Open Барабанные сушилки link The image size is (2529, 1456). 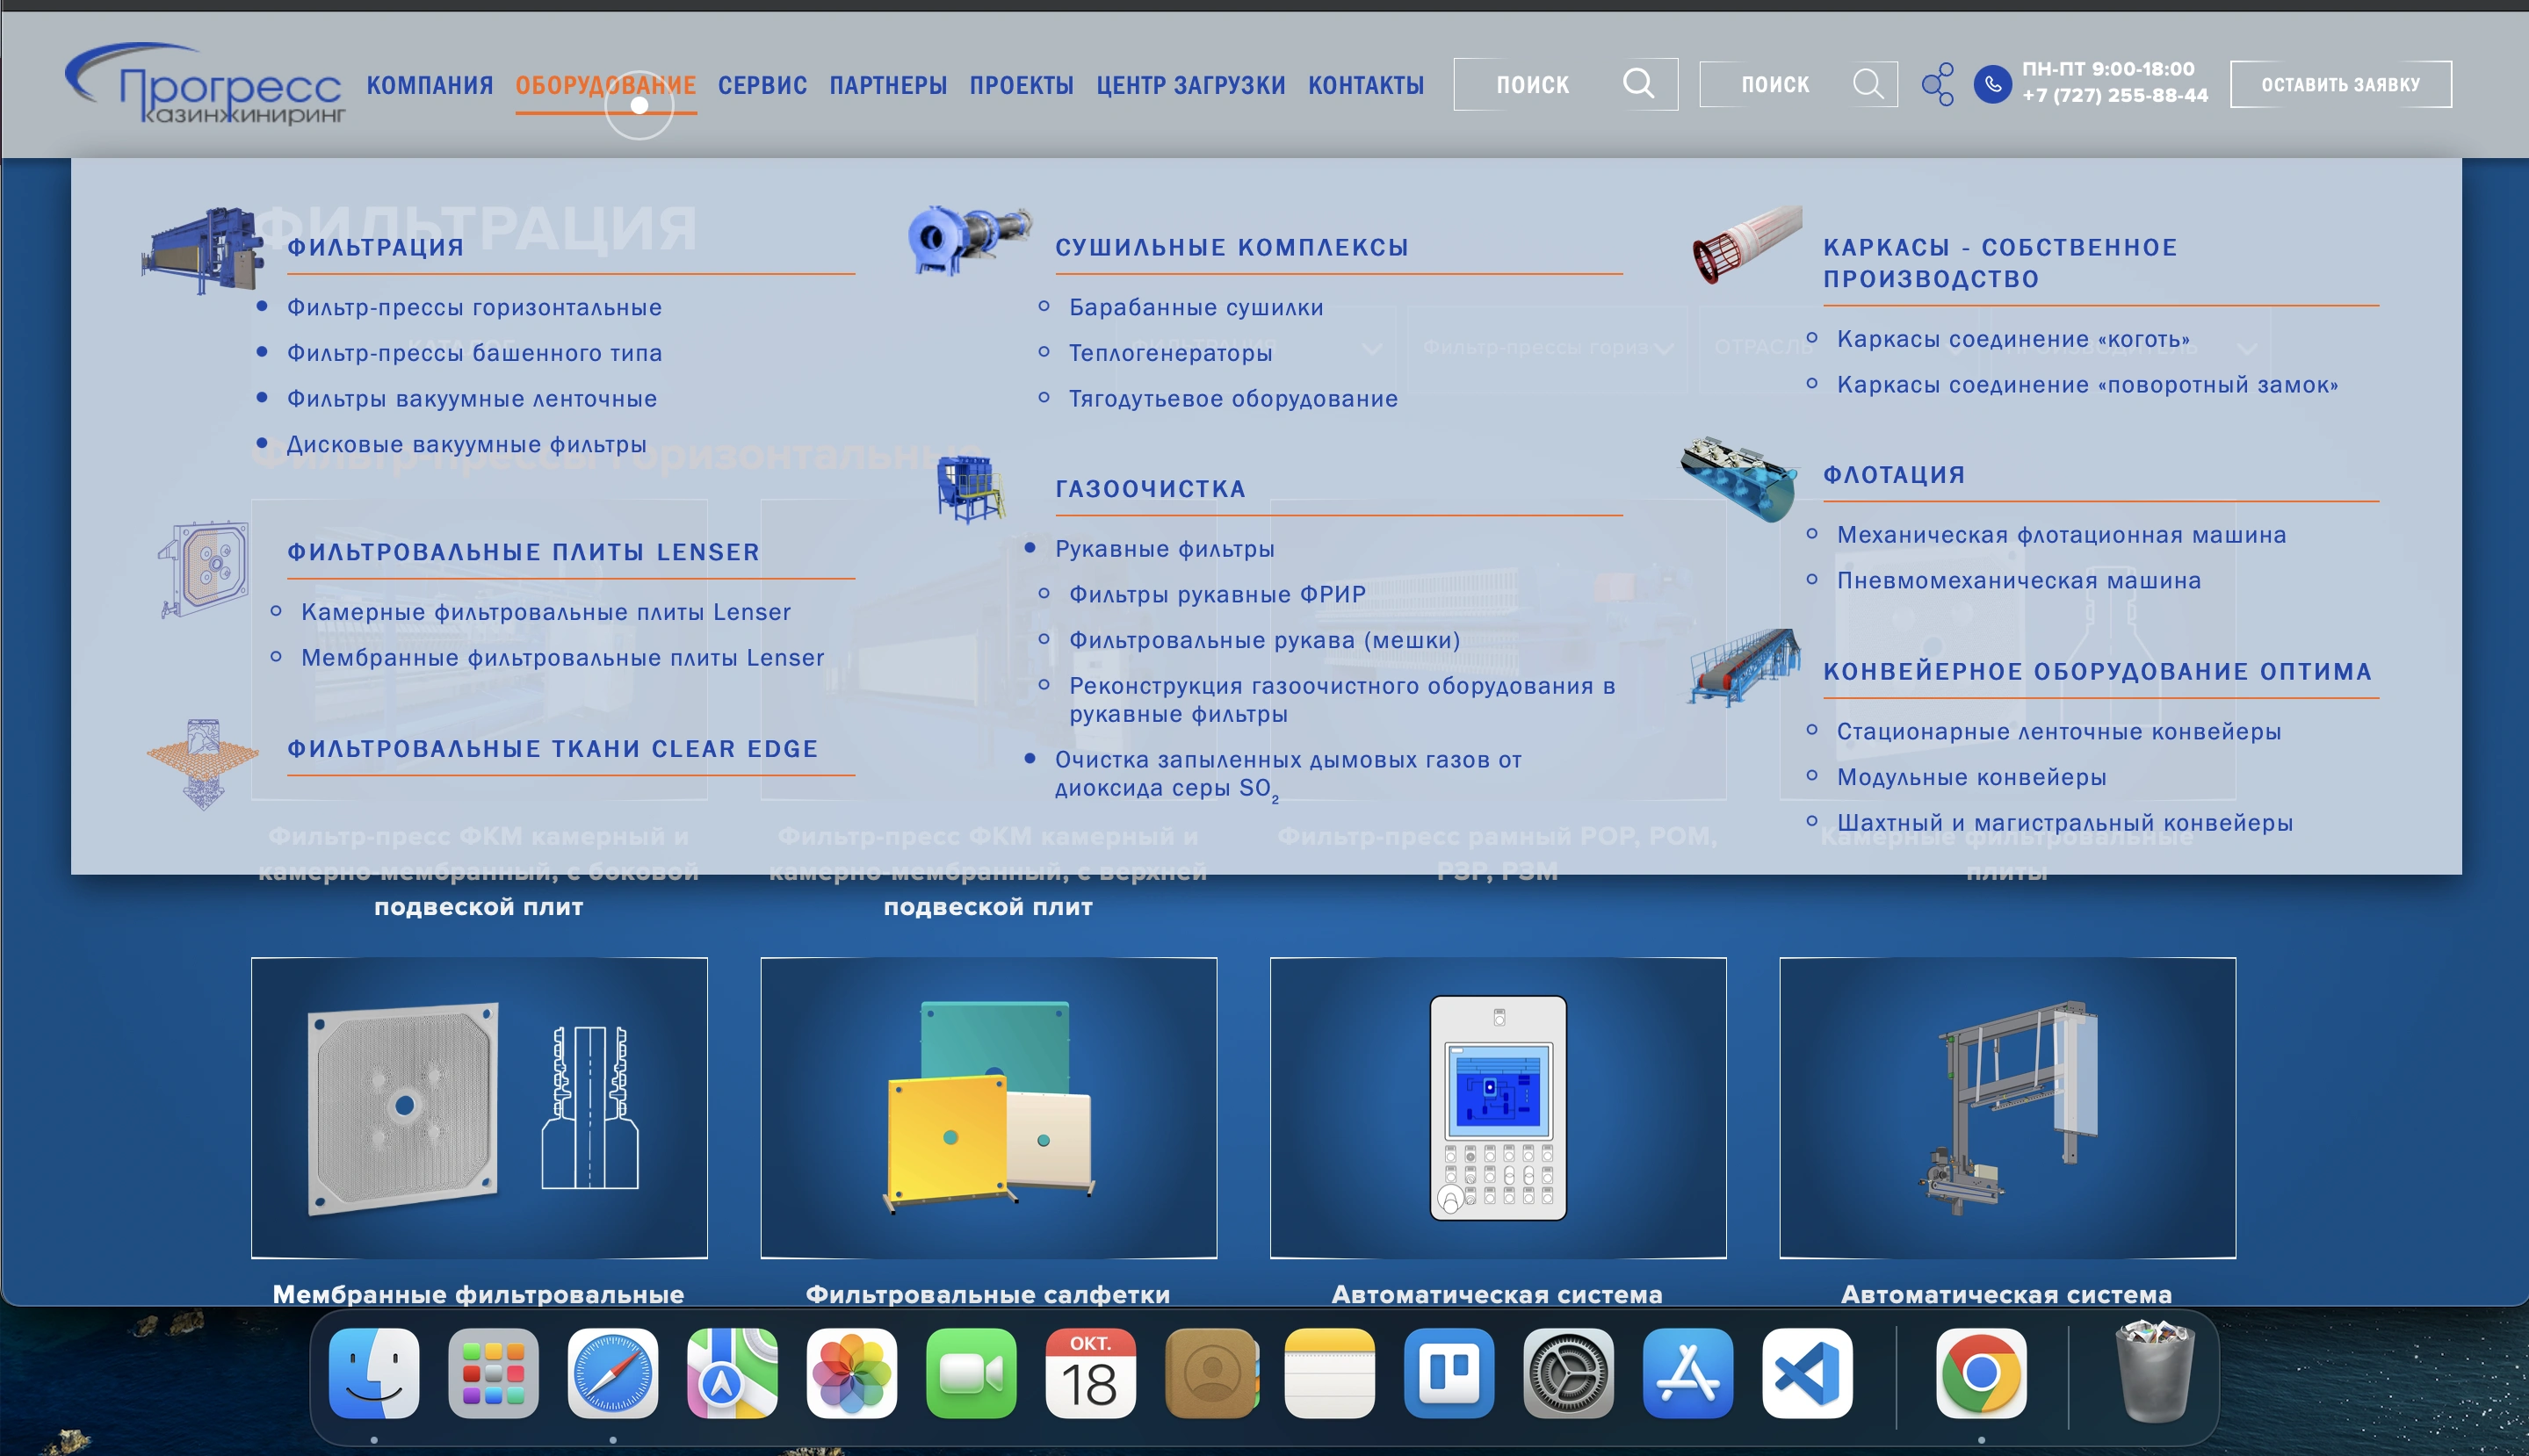coord(1196,307)
